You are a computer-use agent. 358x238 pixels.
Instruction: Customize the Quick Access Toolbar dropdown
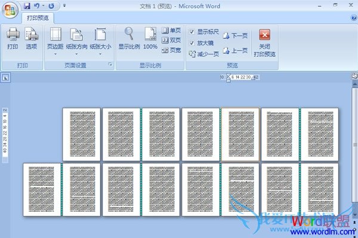[64, 5]
